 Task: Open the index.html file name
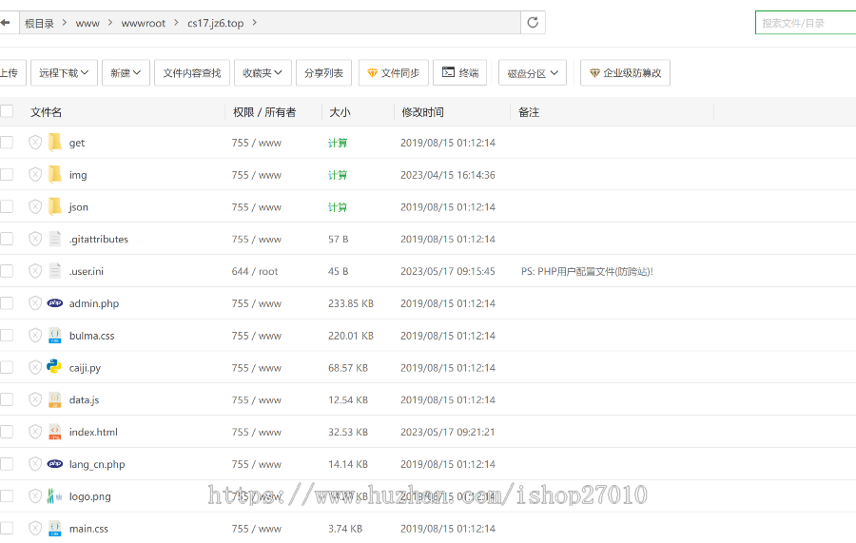[93, 433]
